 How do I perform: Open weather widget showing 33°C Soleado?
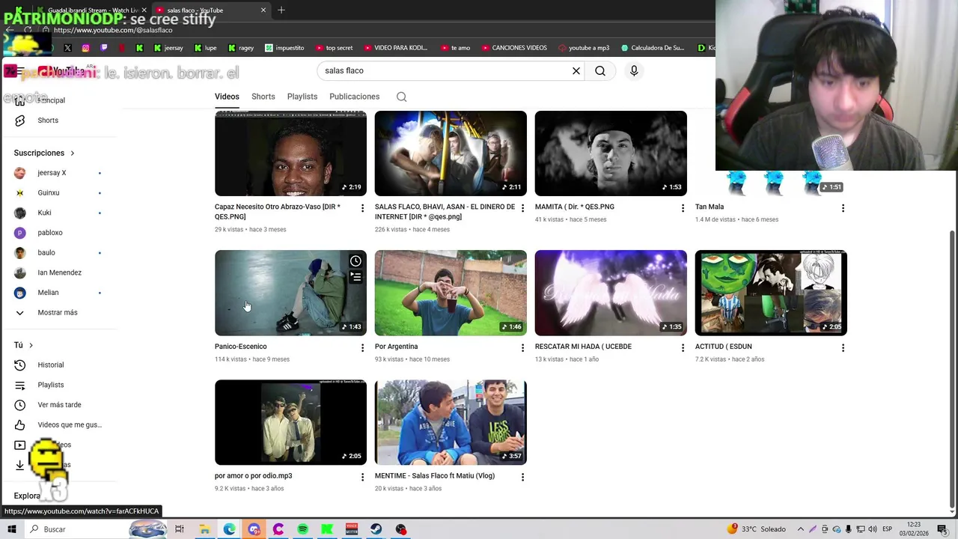coord(756,529)
